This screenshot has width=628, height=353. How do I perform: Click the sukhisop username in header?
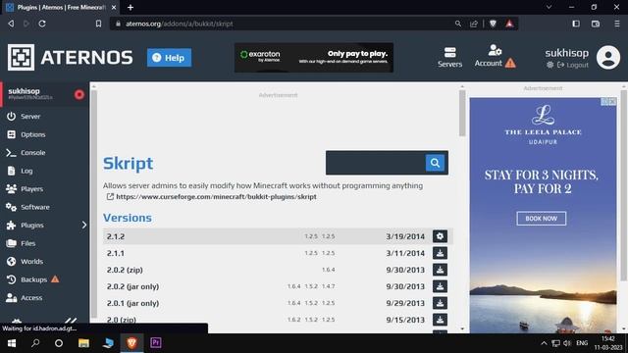coord(566,53)
